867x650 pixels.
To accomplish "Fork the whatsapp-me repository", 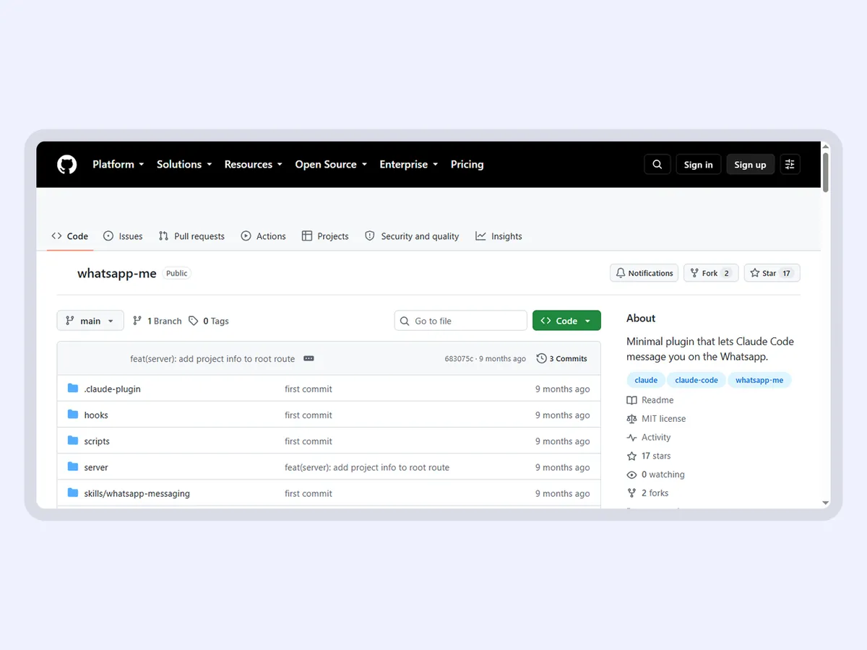I will click(x=711, y=273).
